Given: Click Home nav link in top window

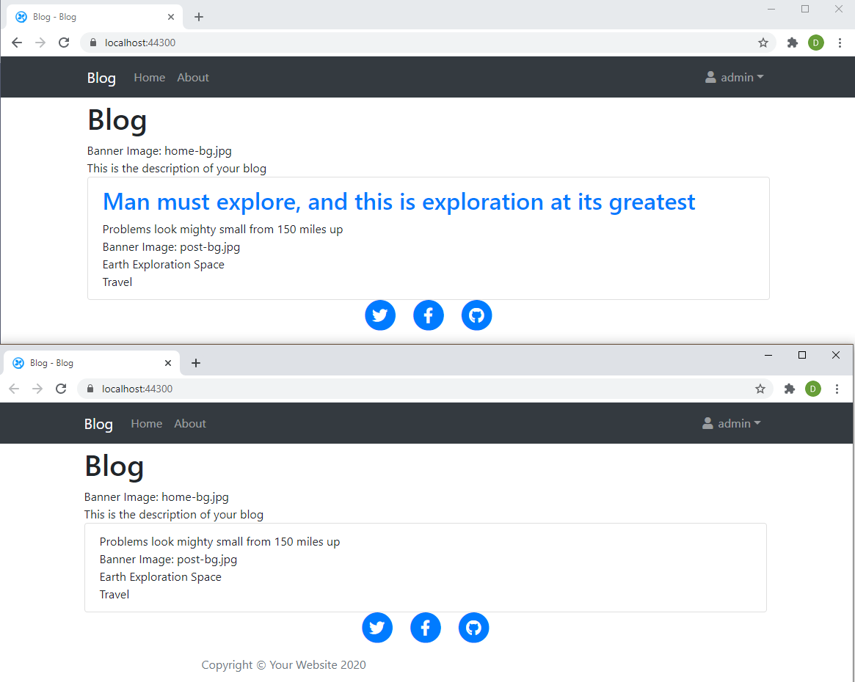Looking at the screenshot, I should tap(150, 77).
